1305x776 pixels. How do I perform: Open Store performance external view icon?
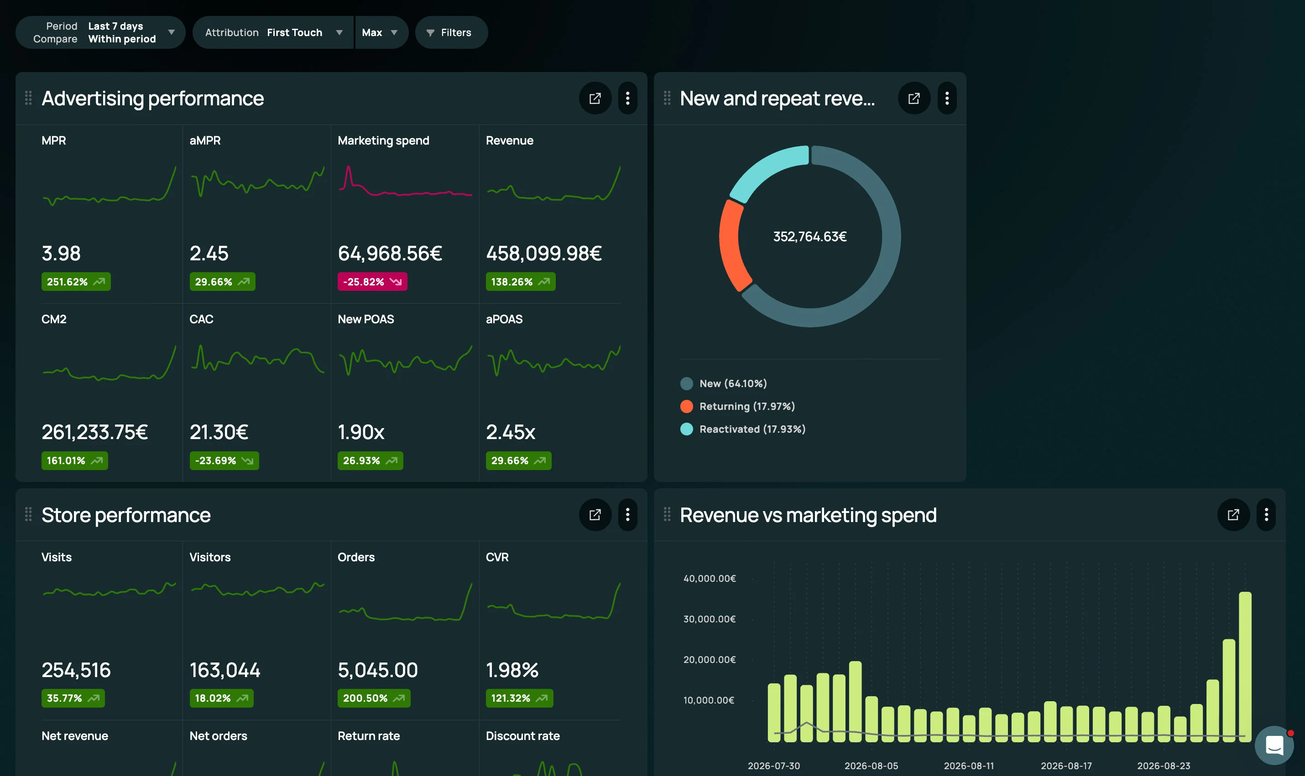coord(595,515)
